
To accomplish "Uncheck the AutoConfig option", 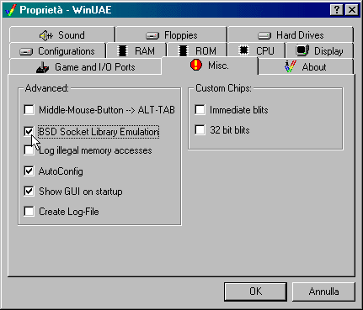I will tap(29, 171).
